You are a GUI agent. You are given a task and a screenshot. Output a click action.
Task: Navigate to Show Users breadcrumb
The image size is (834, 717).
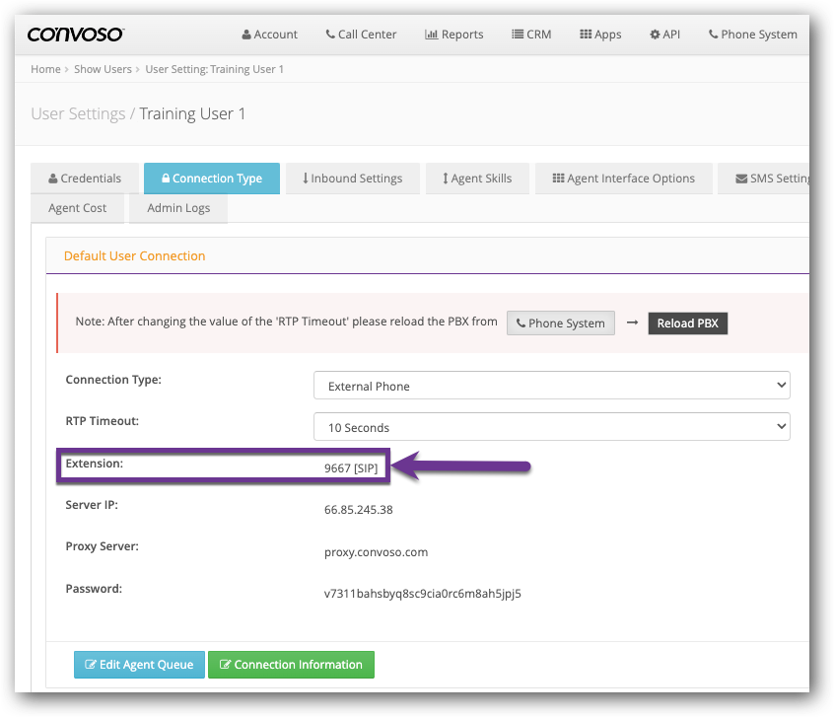coord(102,70)
